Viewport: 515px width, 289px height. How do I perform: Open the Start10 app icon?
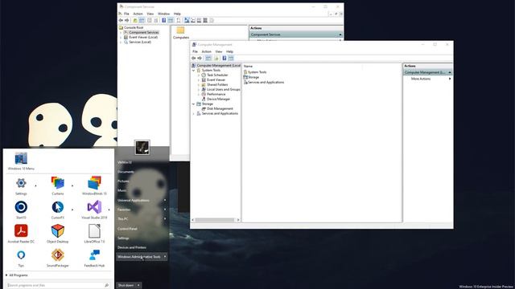coord(21,207)
